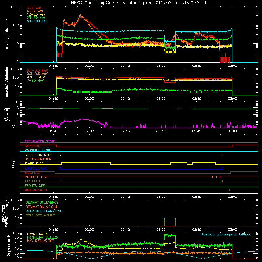Select the PARTICLE_FLAG label
The width and height of the screenshot is (262, 262).
click(37, 177)
